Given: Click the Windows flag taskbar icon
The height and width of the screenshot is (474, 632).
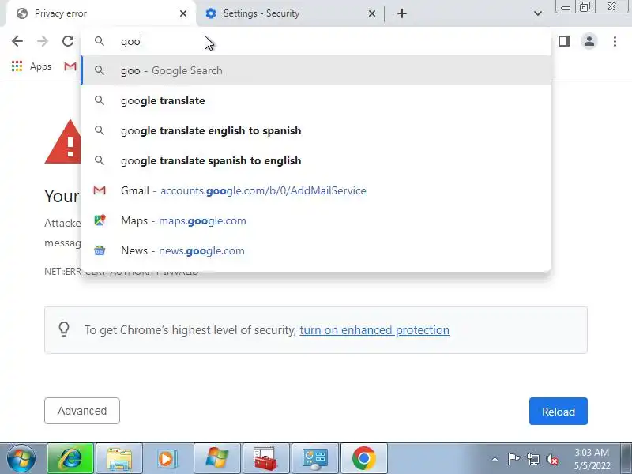Looking at the screenshot, I should pos(217,458).
